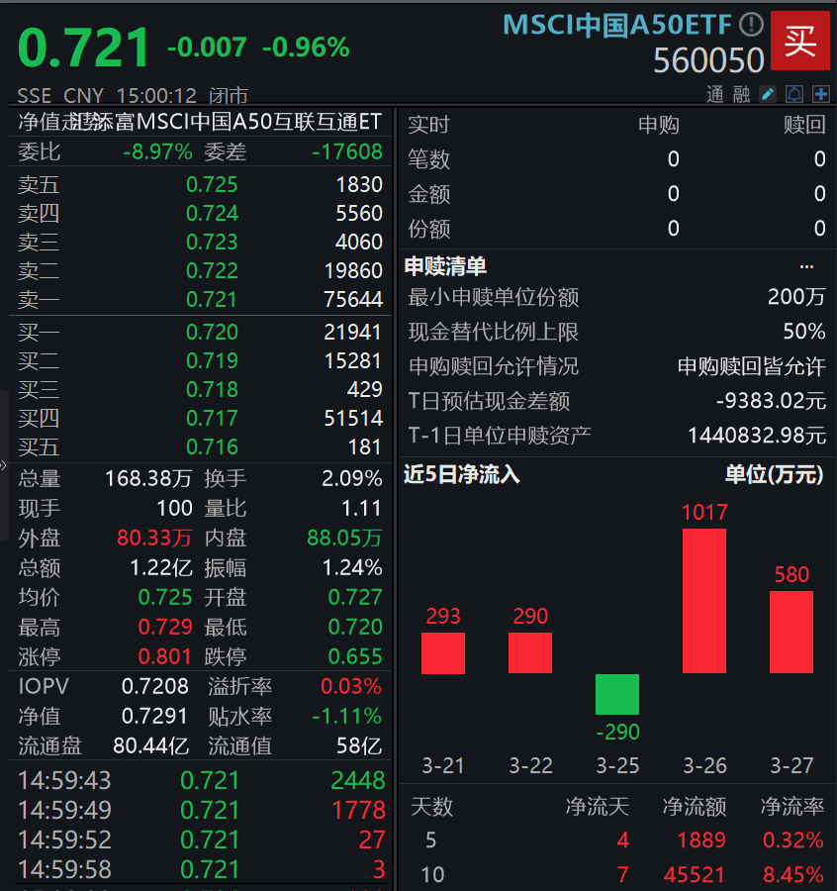Select the 3-27 bar labeled 580
The width and height of the screenshot is (837, 891).
coord(791,632)
